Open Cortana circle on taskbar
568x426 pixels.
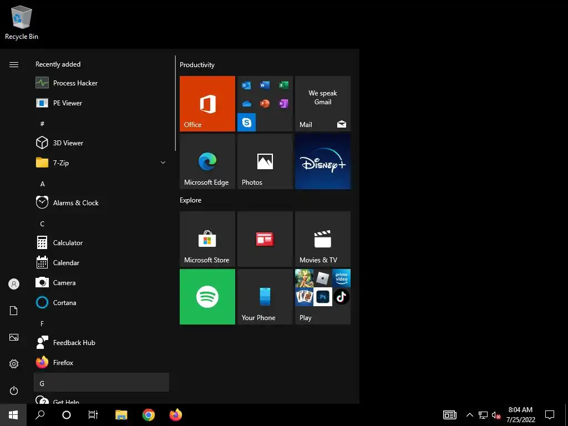click(67, 415)
